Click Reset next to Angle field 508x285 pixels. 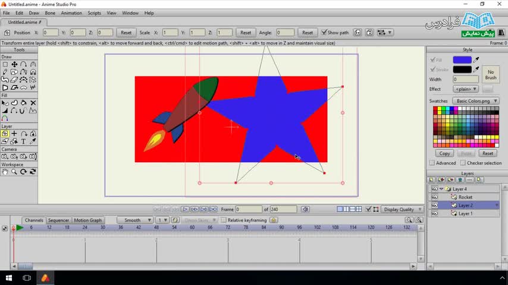tap(308, 32)
